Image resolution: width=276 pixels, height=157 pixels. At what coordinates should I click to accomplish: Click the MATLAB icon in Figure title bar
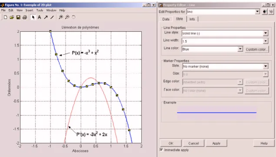2,5
